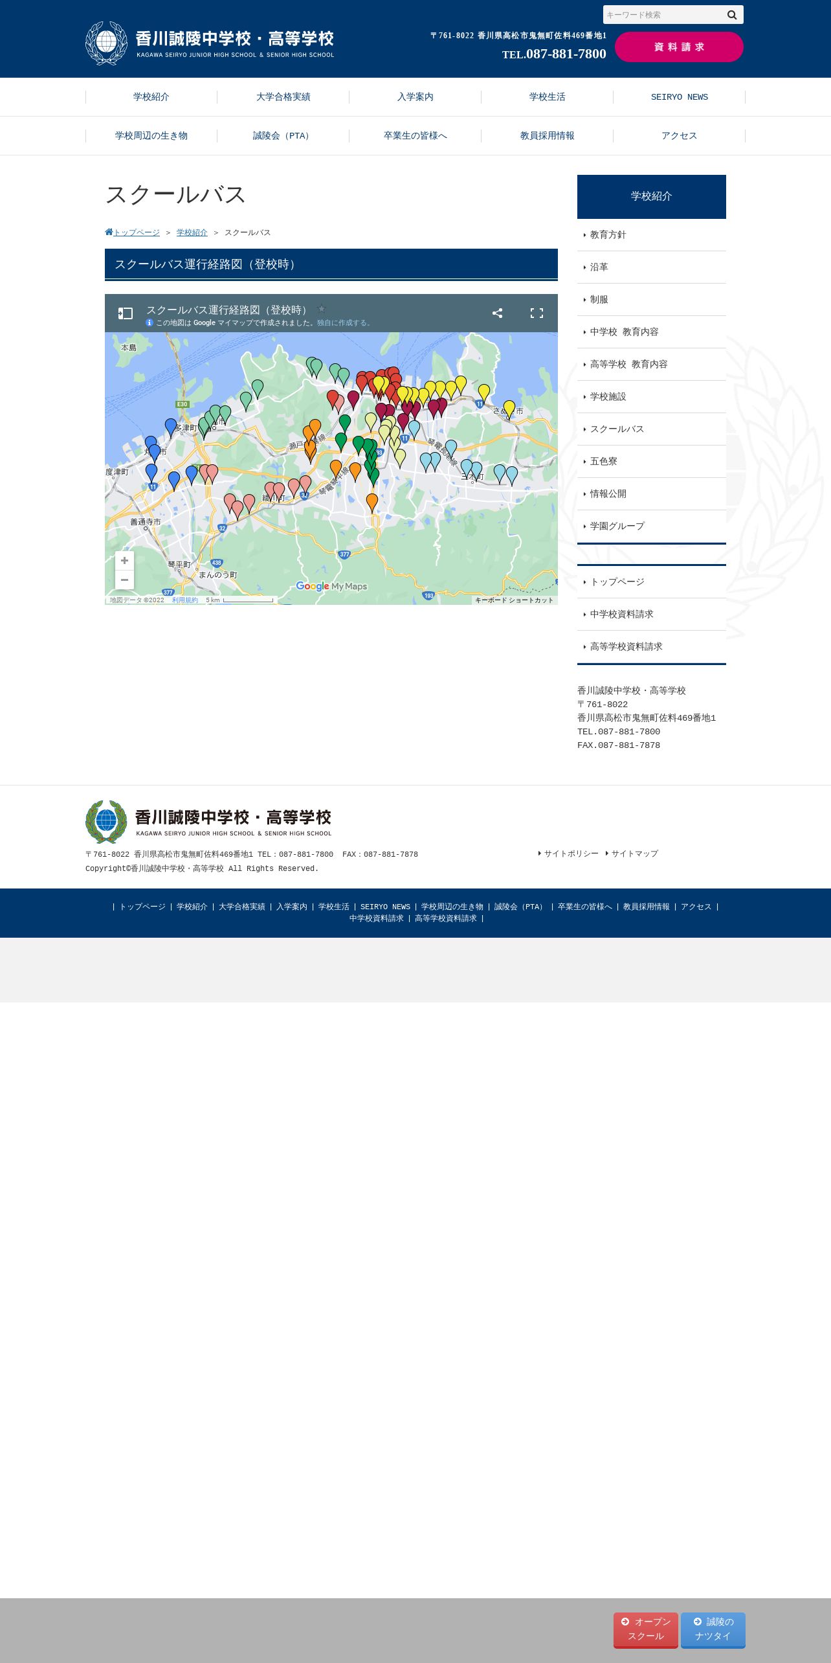Open スクールバス in the sidebar
The width and height of the screenshot is (831, 1663).
tap(652, 429)
